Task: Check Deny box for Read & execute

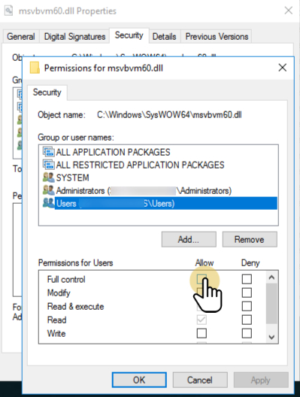Action: coord(247,306)
